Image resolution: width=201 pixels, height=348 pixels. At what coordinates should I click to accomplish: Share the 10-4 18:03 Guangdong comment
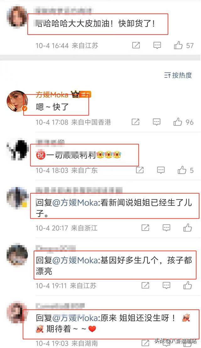pos(140,170)
